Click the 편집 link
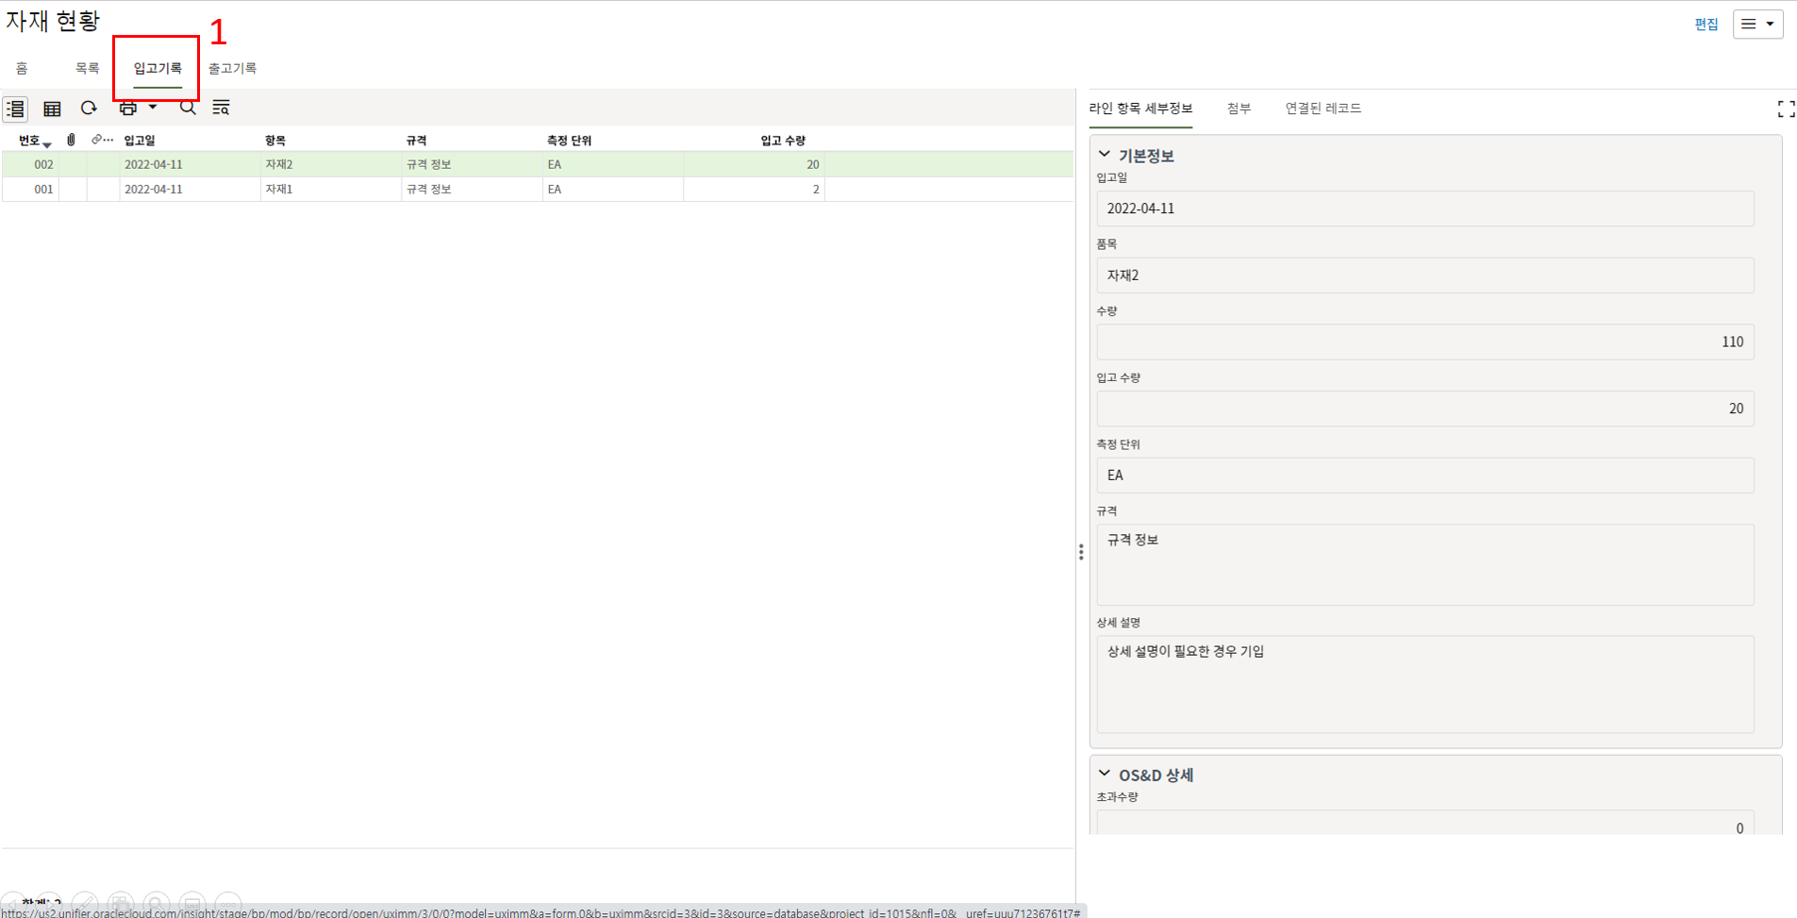This screenshot has height=918, width=1797. [x=1705, y=25]
